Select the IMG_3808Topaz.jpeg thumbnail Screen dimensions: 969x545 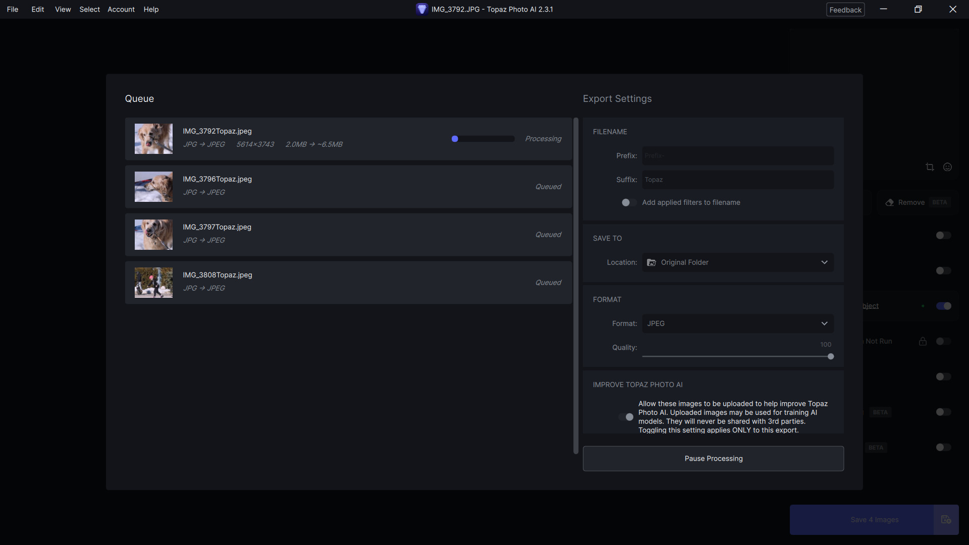(153, 283)
